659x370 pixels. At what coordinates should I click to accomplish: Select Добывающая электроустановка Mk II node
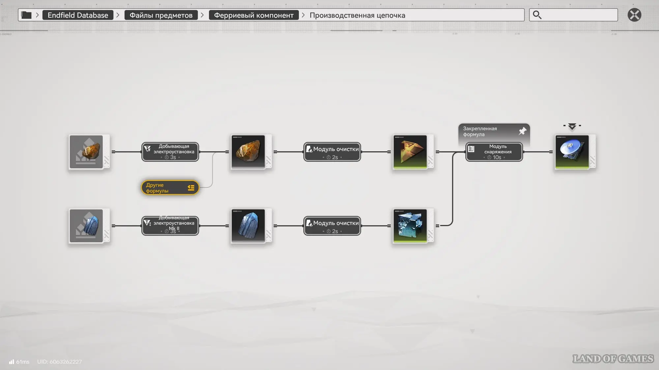point(170,226)
